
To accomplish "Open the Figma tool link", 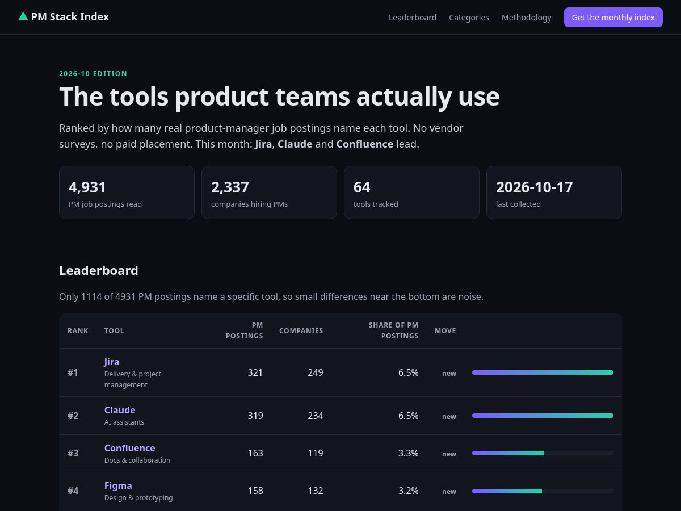I will coord(118,485).
